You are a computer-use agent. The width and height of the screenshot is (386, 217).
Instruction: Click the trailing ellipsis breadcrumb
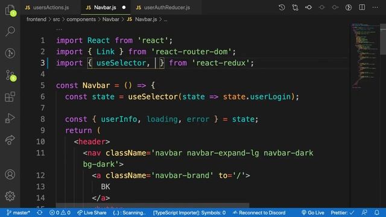click(165, 20)
